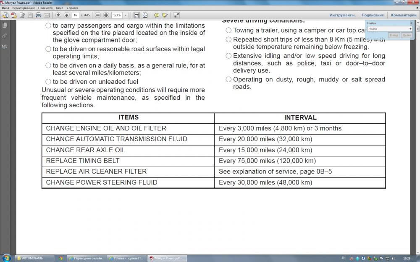Open the Файл menu

5,8
